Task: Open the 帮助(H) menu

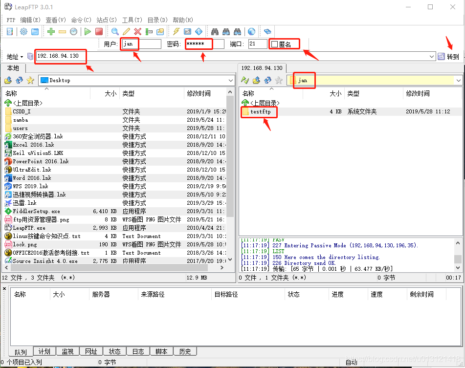Action: 183,20
